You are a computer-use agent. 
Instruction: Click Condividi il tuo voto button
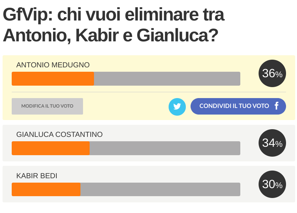pos(238,106)
